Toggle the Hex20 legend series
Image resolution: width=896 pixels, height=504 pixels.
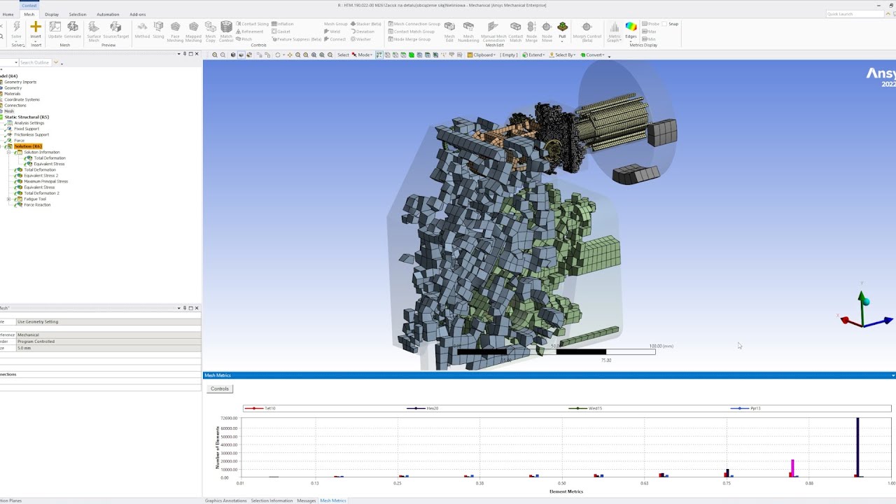point(422,408)
